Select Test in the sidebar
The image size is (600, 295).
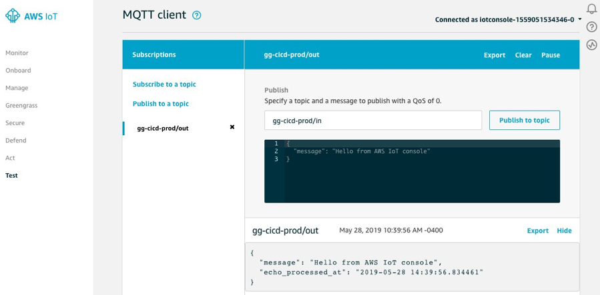(11, 176)
